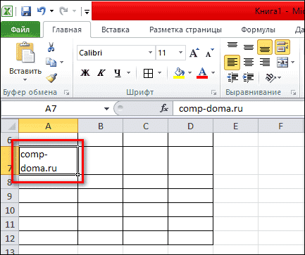Click the Excel application icon in title bar

[7, 11]
